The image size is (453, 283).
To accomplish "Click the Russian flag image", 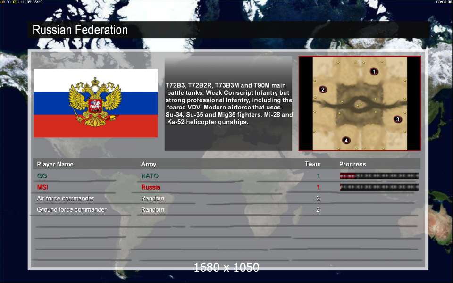I will [x=96, y=103].
